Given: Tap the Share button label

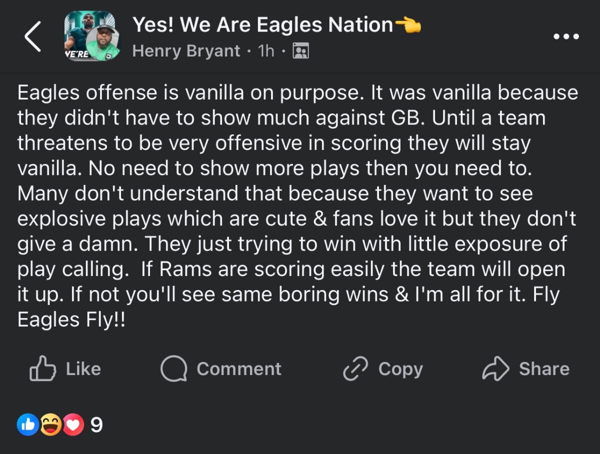Looking at the screenshot, I should (543, 369).
